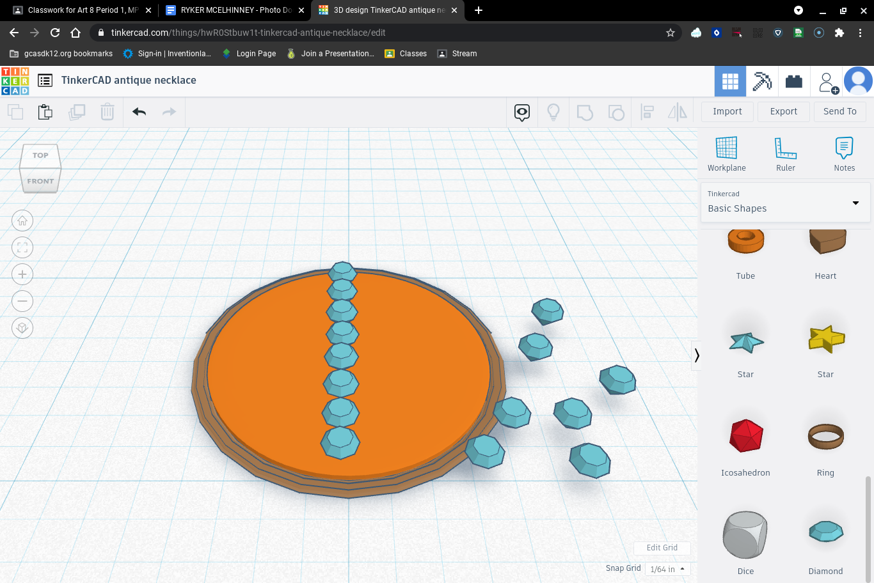Screen dimensions: 874x583
Task: Click the browser Reload button
Action: tap(55, 33)
